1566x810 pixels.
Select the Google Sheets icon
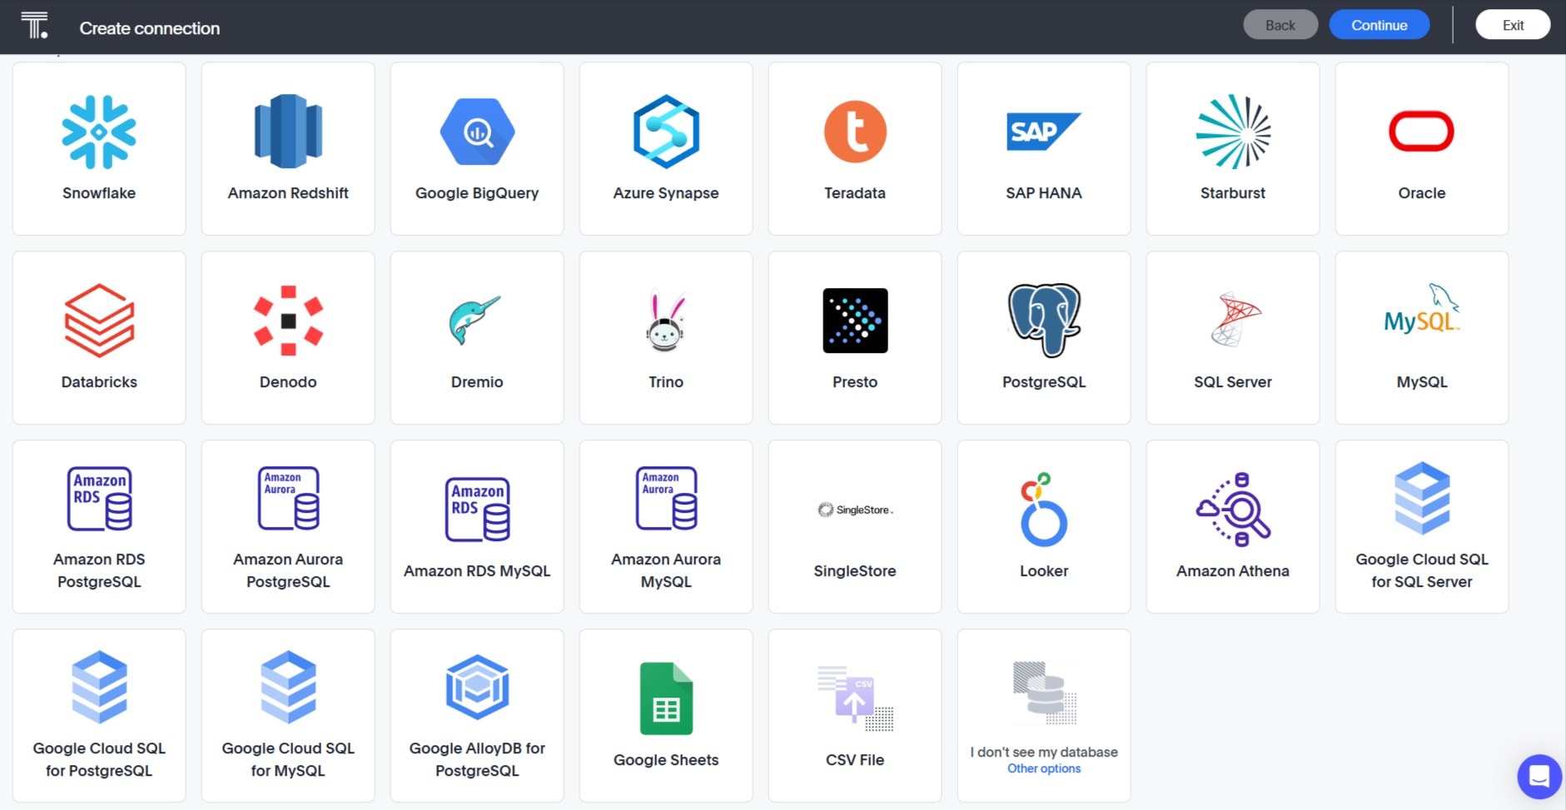(x=666, y=698)
